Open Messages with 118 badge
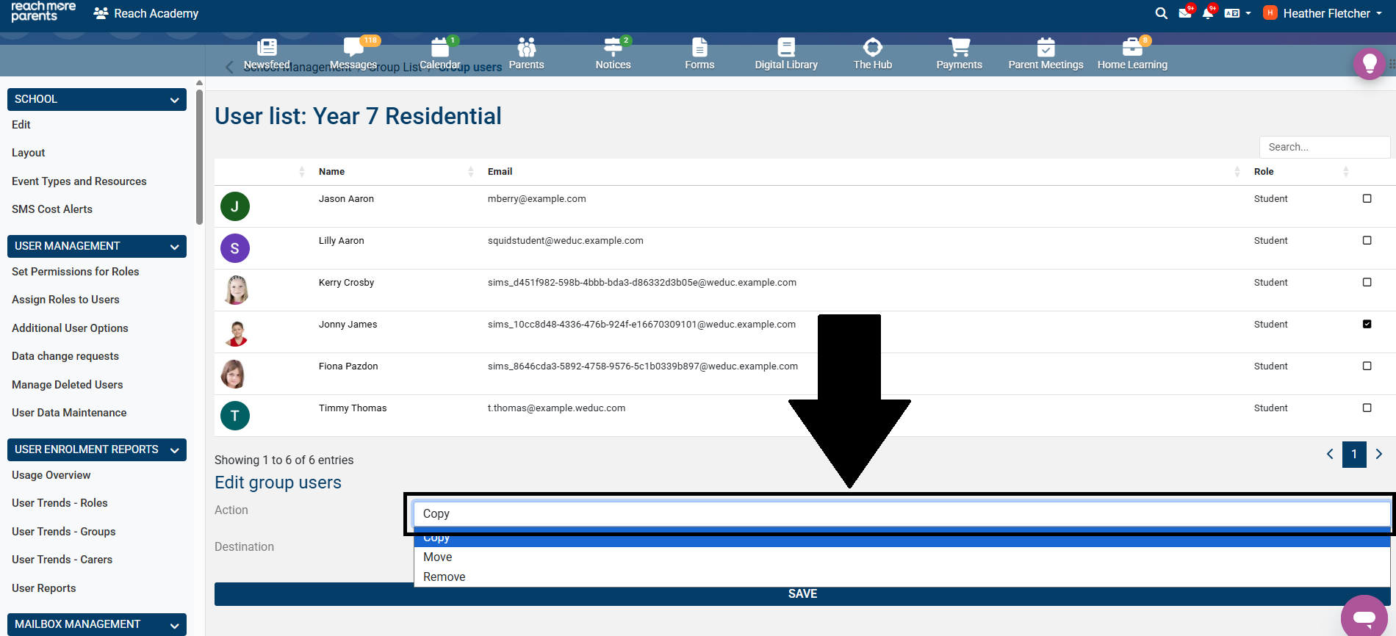 pyautogui.click(x=353, y=48)
